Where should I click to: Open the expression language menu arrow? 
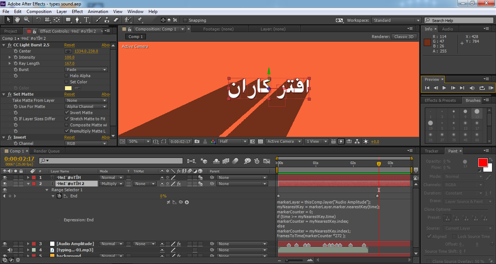pyautogui.click(x=187, y=202)
